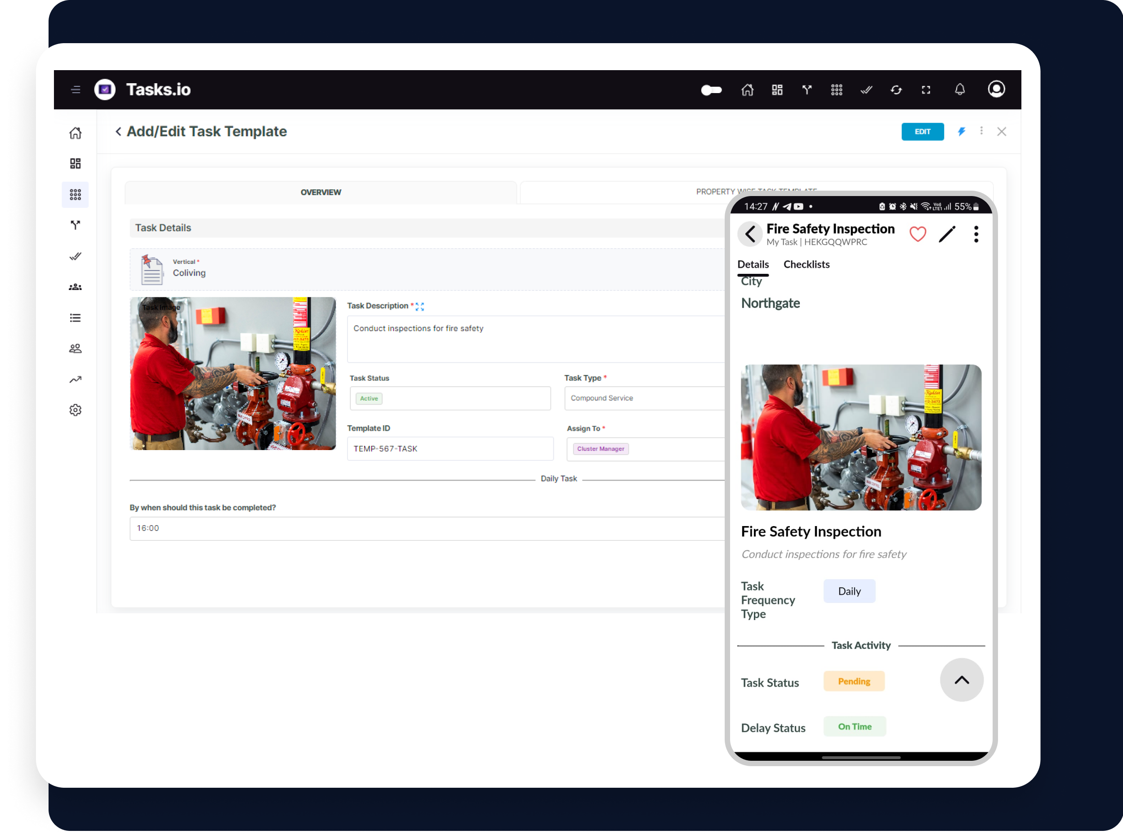Click the Template ID input field
Viewport: 1123px width, 839px height.
[x=450, y=449]
